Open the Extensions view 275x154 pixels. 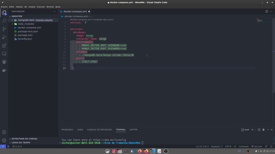pyautogui.click(x=4, y=45)
